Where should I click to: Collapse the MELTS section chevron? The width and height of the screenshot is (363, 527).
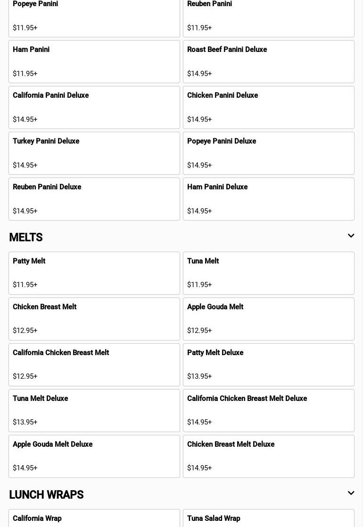click(x=351, y=236)
